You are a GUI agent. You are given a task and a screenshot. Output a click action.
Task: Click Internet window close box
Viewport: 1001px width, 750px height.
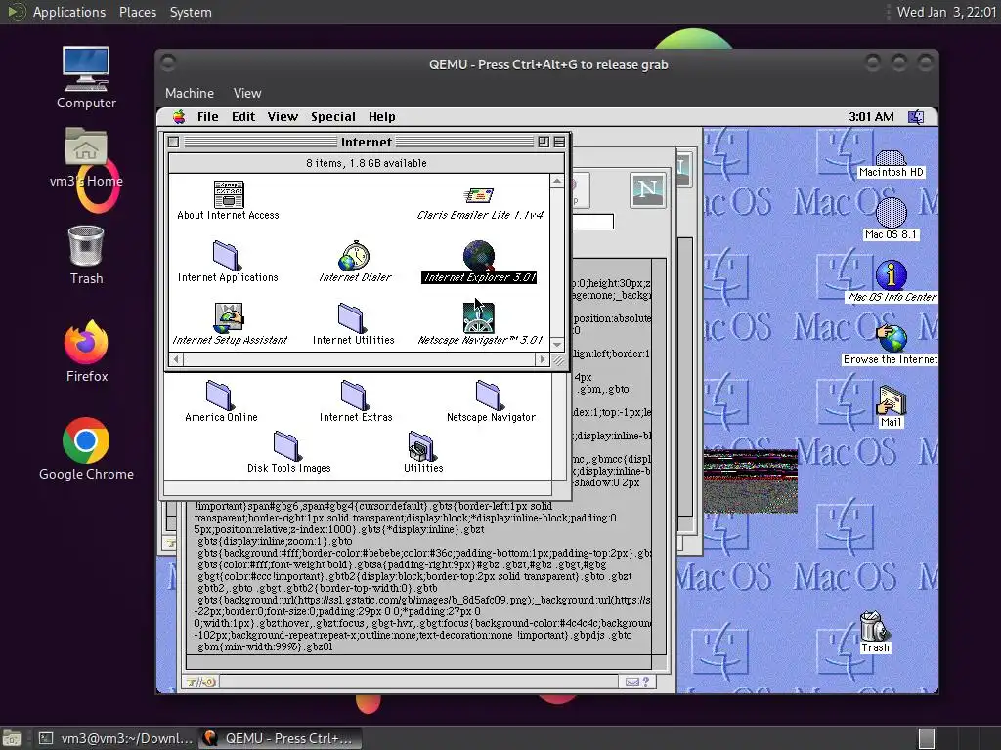[174, 143]
